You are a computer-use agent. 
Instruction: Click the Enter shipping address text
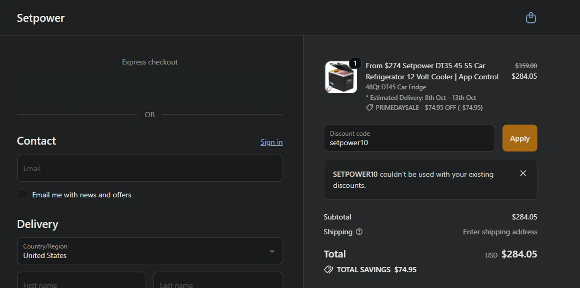pyautogui.click(x=500, y=232)
